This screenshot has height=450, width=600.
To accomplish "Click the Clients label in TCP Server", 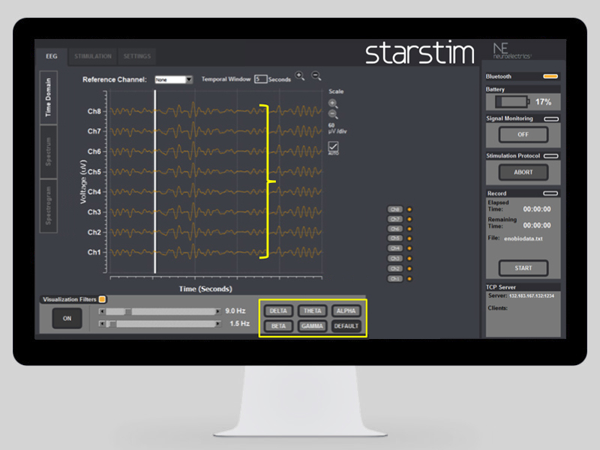I will (497, 308).
